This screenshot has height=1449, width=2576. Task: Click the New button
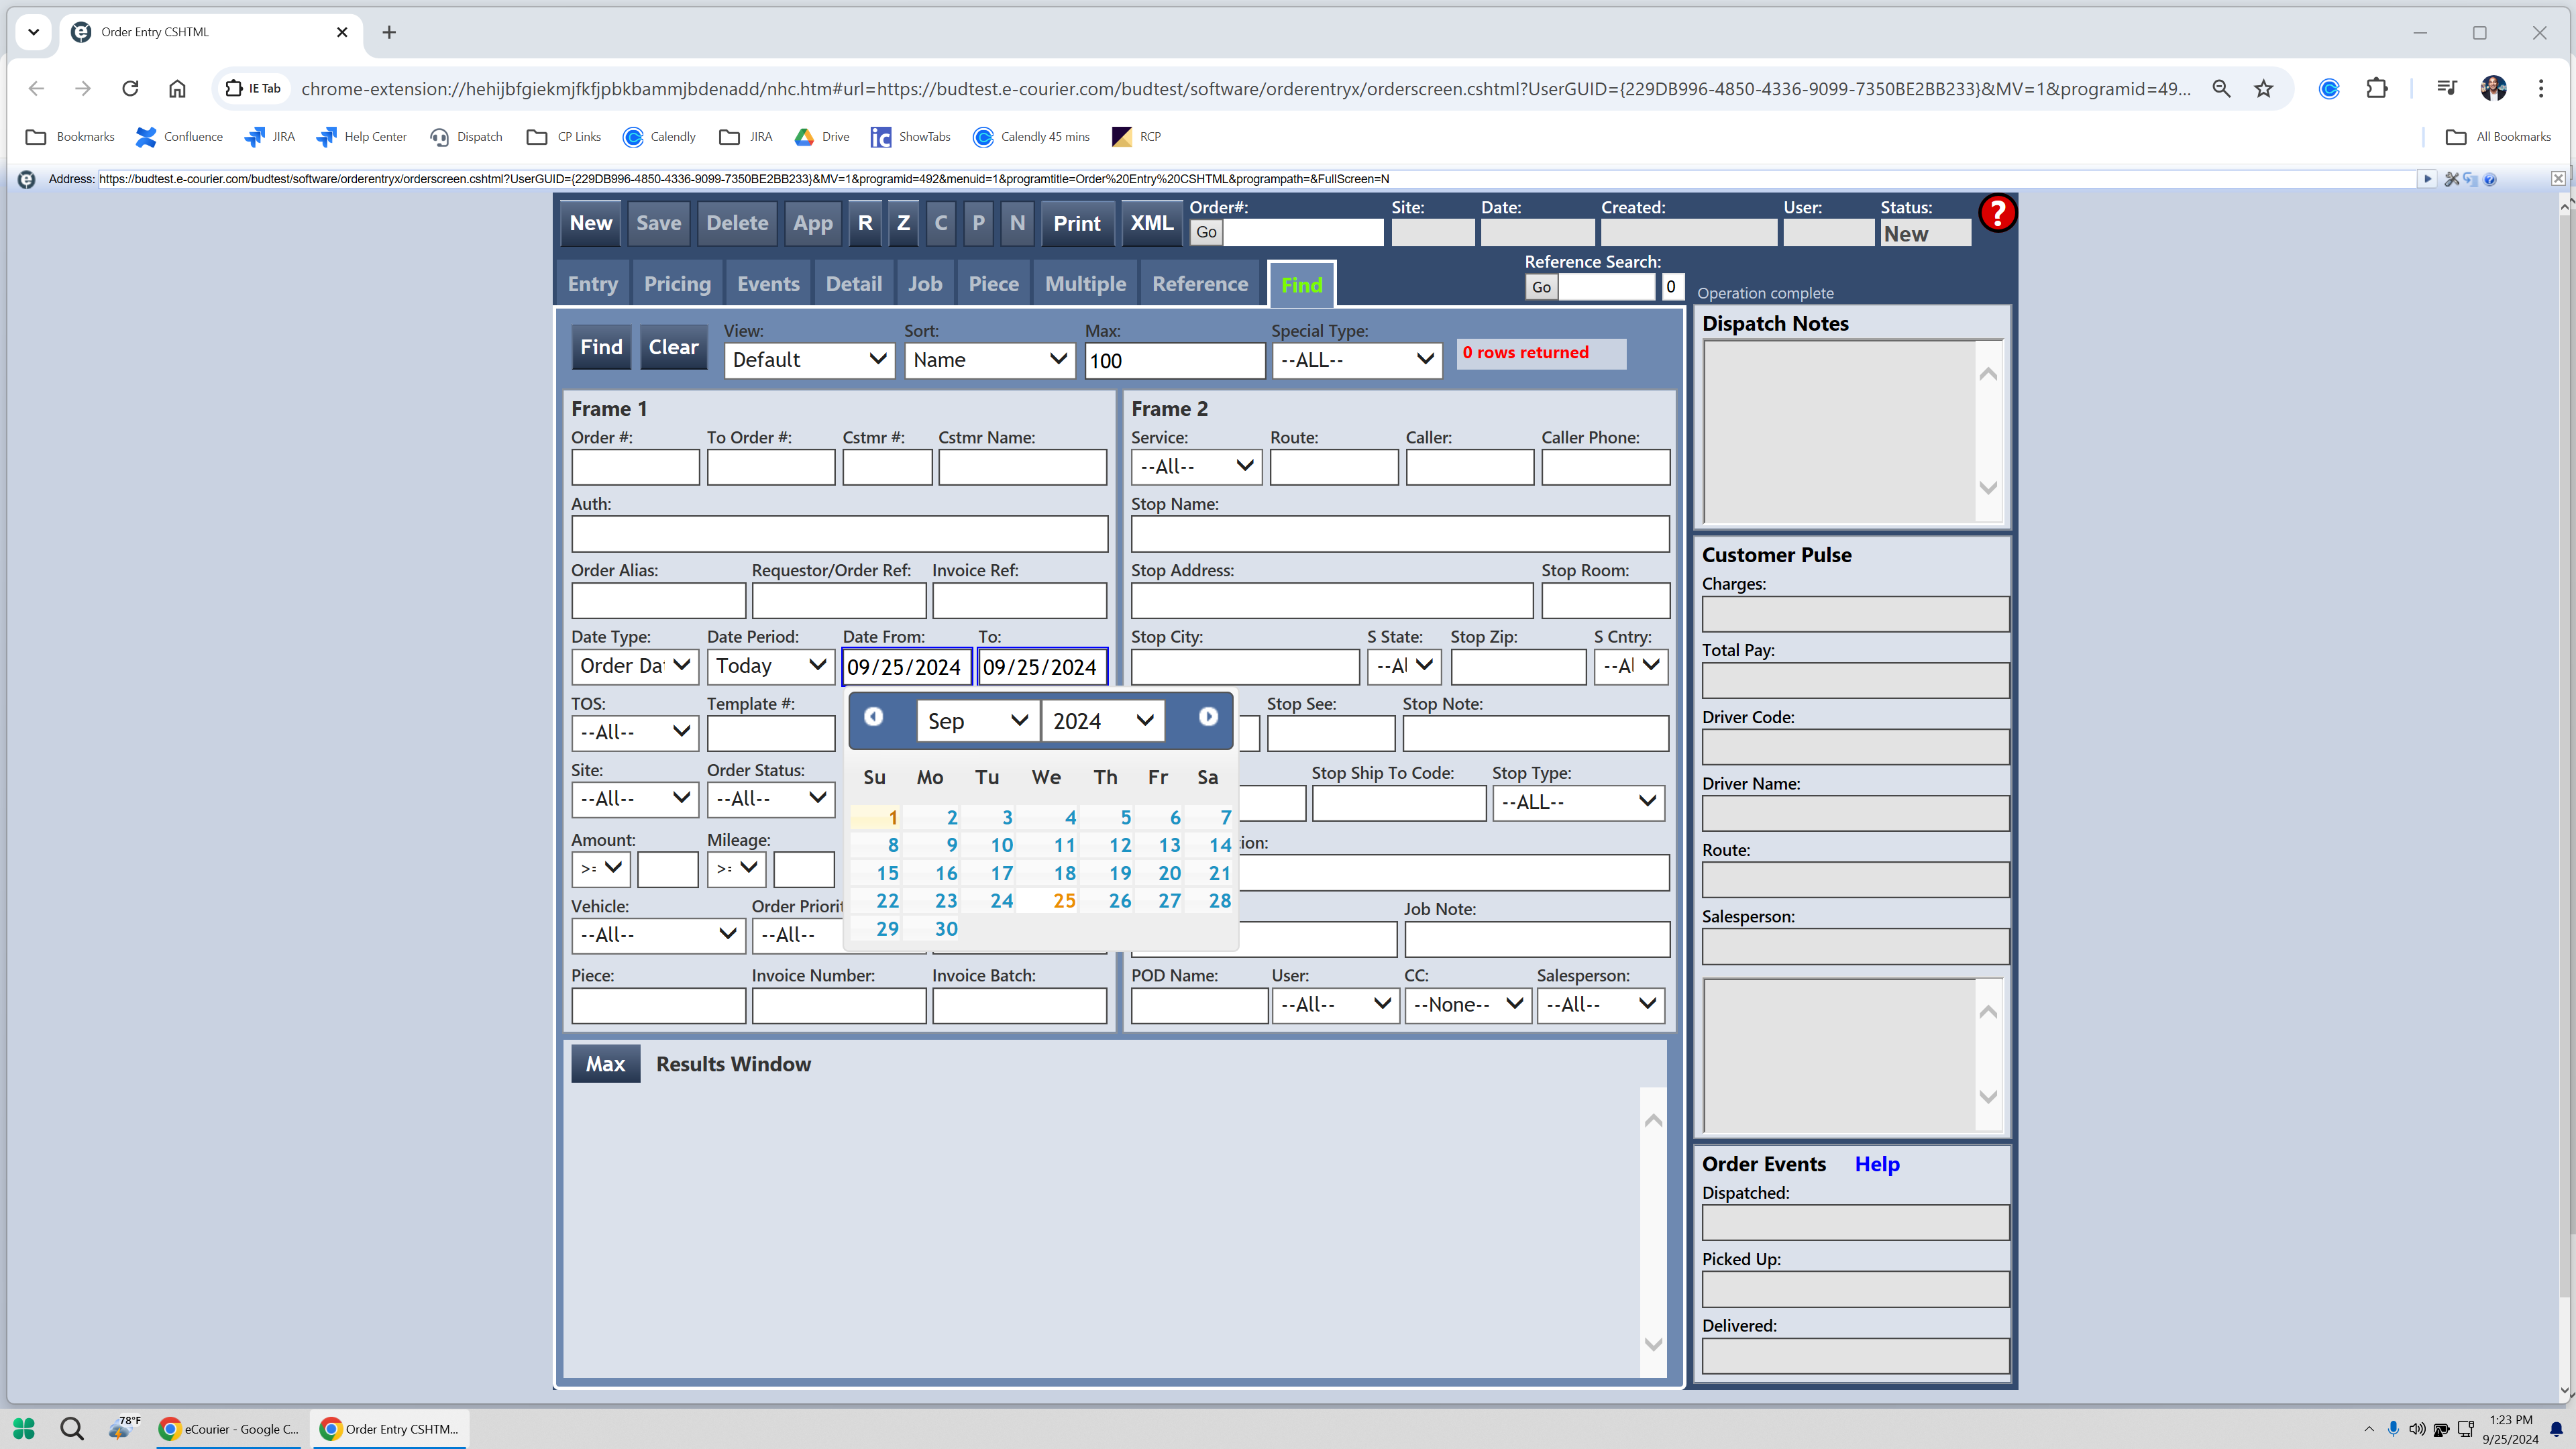pos(591,223)
